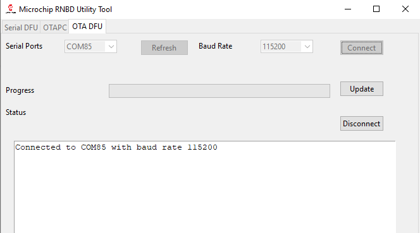This screenshot has width=420, height=233.
Task: Click the Status label
Action: [16, 112]
